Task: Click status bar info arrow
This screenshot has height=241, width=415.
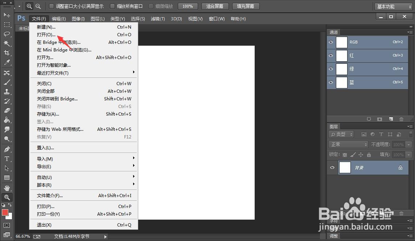Action: (105, 237)
